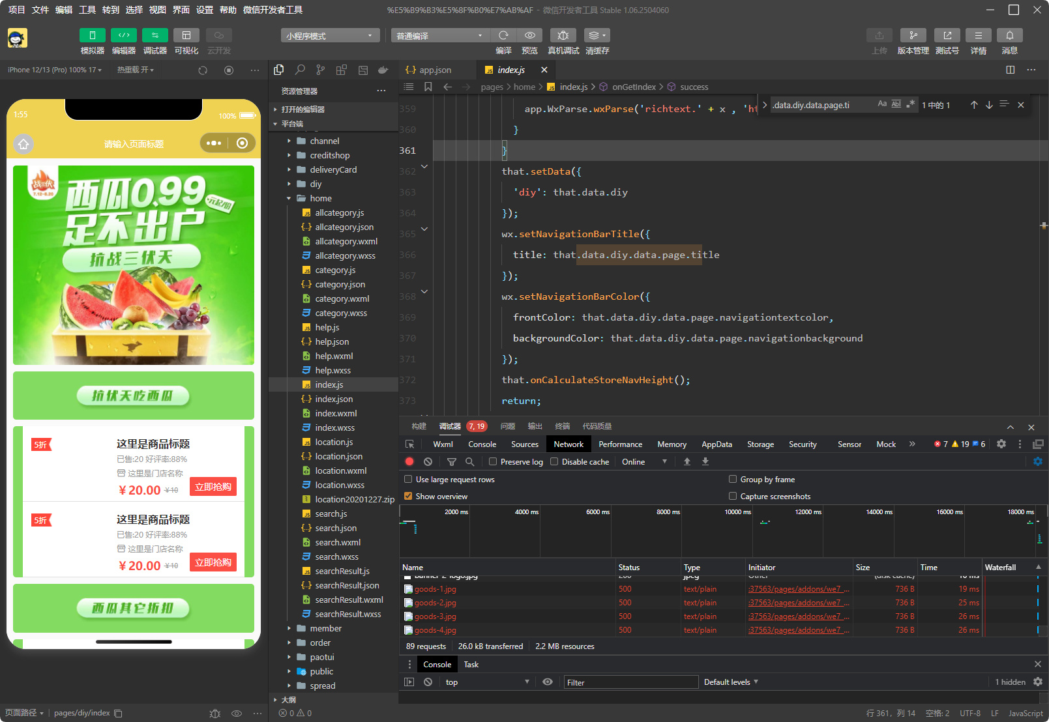
Task: Open the 工具 menu in menu bar
Action: pyautogui.click(x=87, y=10)
